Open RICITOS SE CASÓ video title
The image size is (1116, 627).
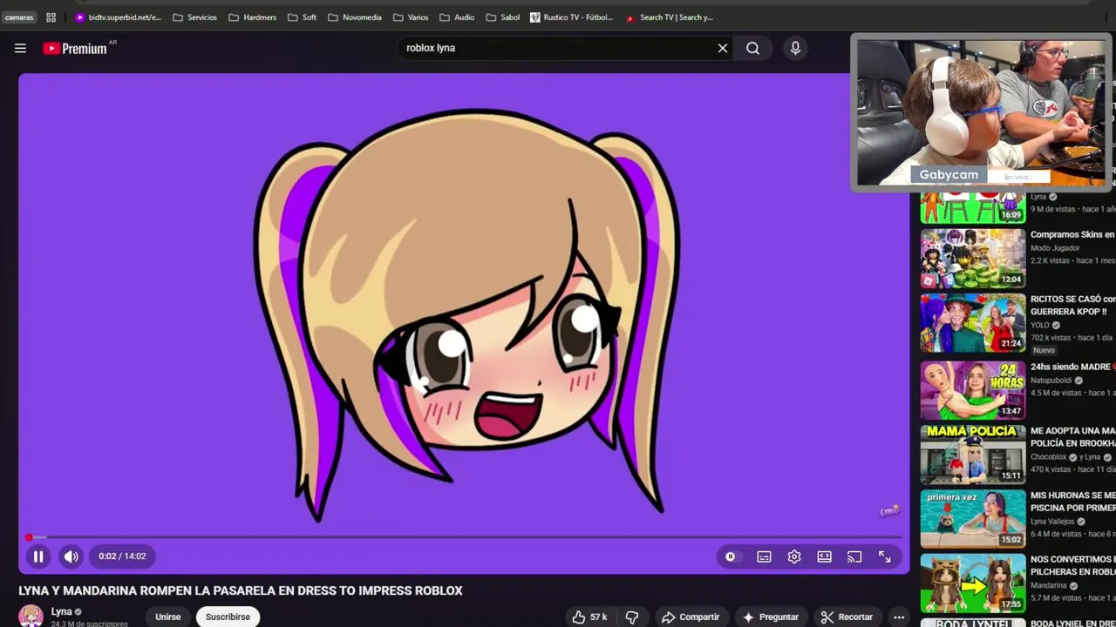tap(1073, 305)
